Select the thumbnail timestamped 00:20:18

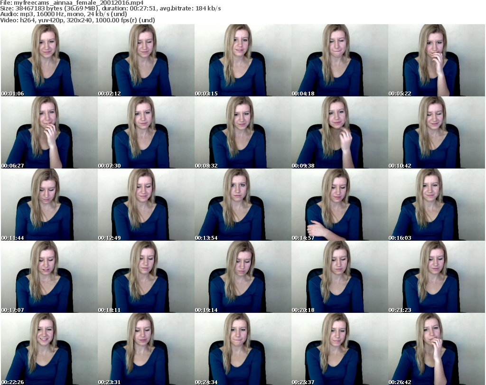coord(340,276)
